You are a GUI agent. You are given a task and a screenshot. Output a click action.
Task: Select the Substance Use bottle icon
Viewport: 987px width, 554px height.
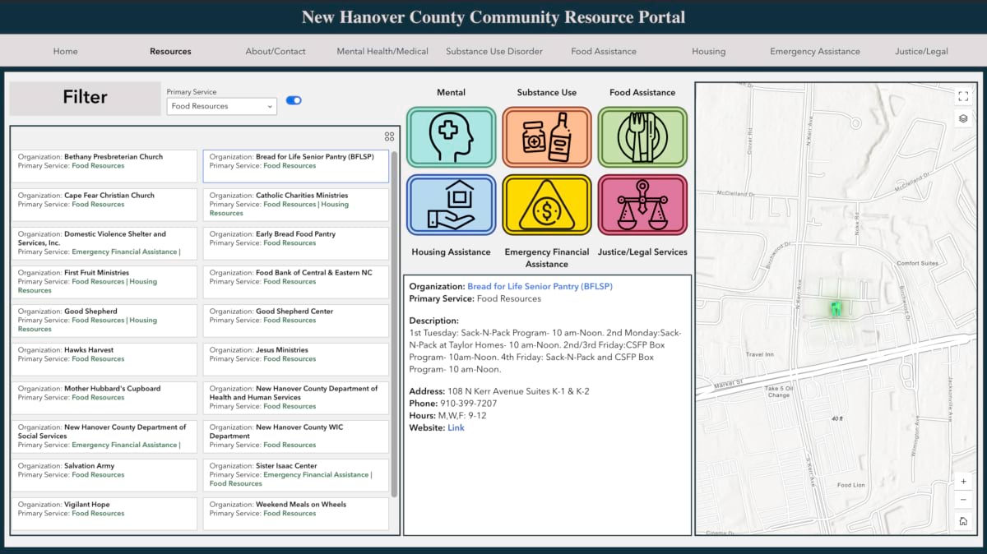pos(547,136)
